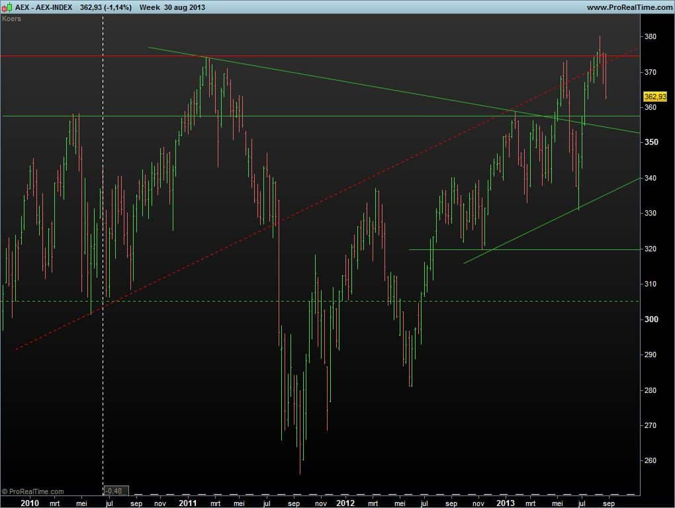Image resolution: width=675 pixels, height=508 pixels.
Task: Click the 2013 year label on time axis
Action: pyautogui.click(x=506, y=503)
